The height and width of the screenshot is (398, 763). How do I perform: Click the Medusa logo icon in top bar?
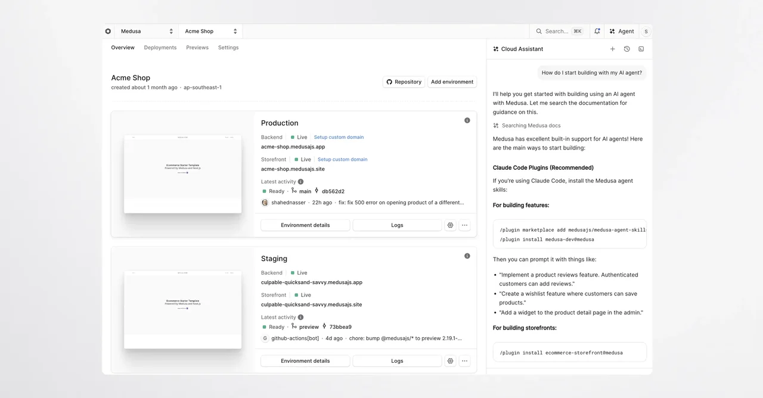(108, 31)
